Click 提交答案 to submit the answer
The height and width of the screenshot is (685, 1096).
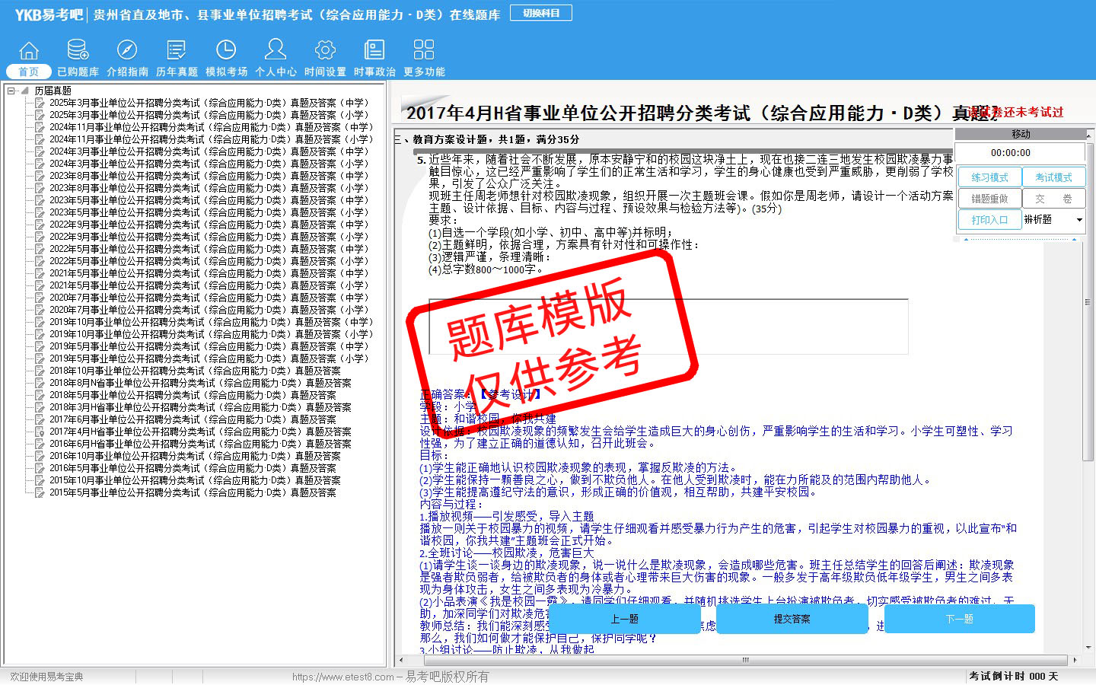click(x=792, y=619)
